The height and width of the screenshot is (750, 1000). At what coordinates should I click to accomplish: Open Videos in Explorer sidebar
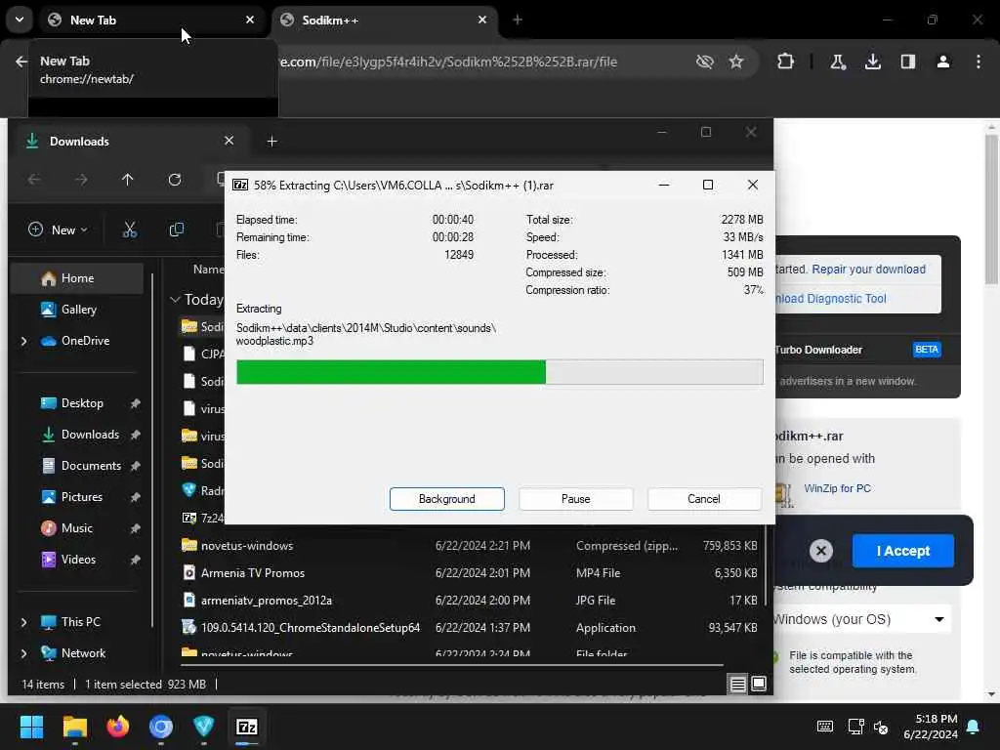(x=78, y=560)
